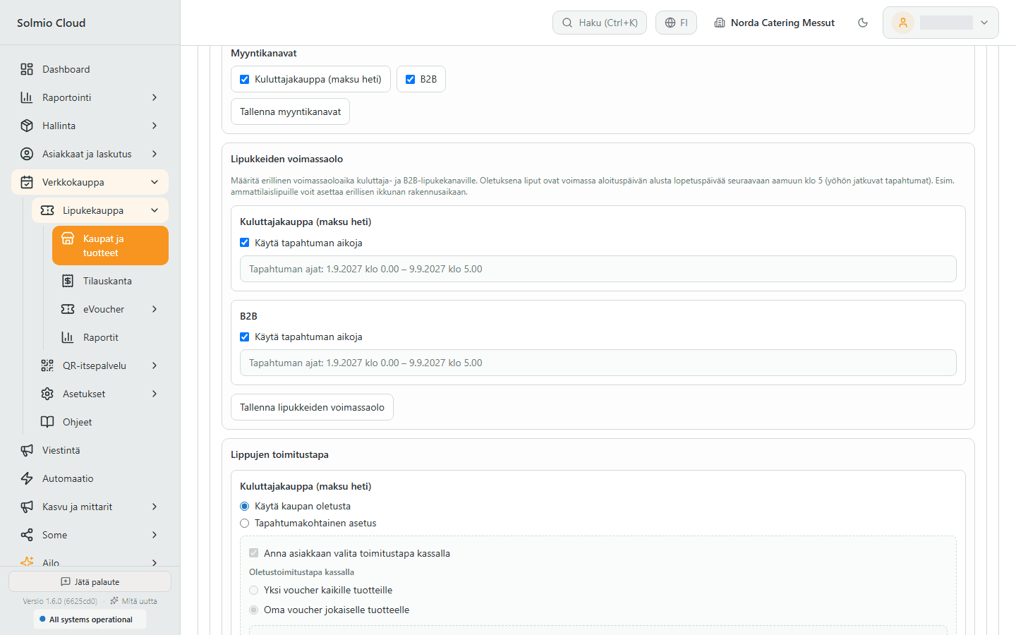Click the Tilauskanta receipt icon
The width and height of the screenshot is (1016, 635).
click(68, 281)
